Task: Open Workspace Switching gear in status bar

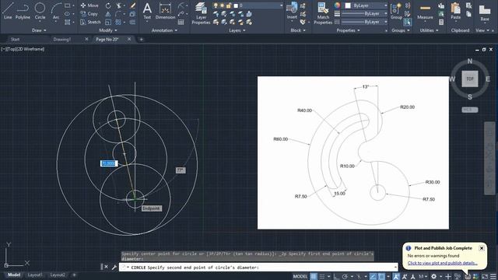Action: tap(433, 277)
